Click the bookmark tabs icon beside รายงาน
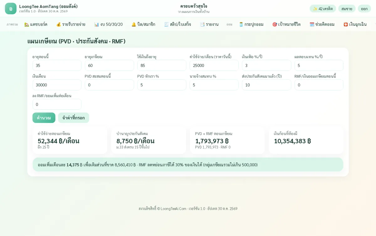Image resolution: width=376 pixels, height=236 pixels. point(202,24)
